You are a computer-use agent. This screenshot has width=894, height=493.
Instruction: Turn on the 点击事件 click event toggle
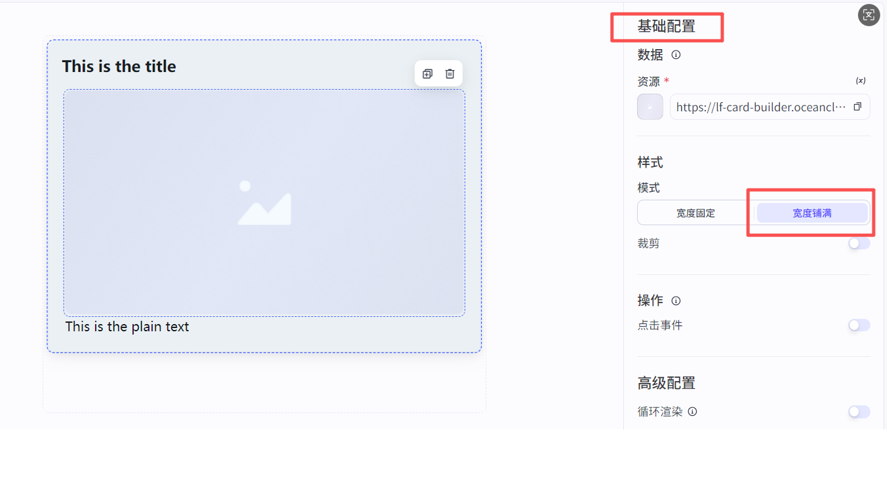859,325
